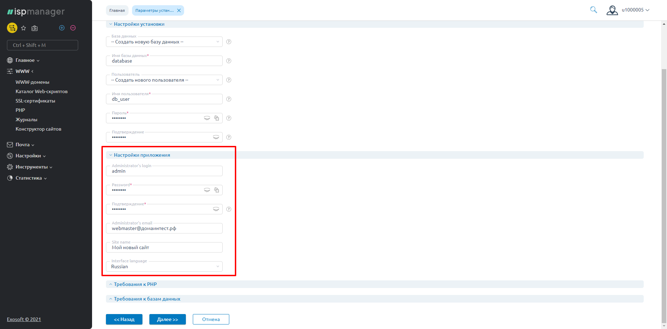Viewport: 667px width, 329px height.
Task: Open the Interface language dropdown
Action: [x=164, y=266]
